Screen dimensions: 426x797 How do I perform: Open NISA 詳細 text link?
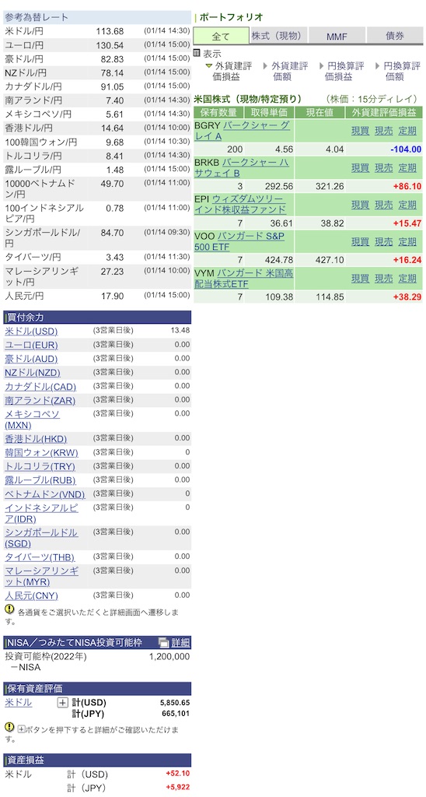click(180, 642)
